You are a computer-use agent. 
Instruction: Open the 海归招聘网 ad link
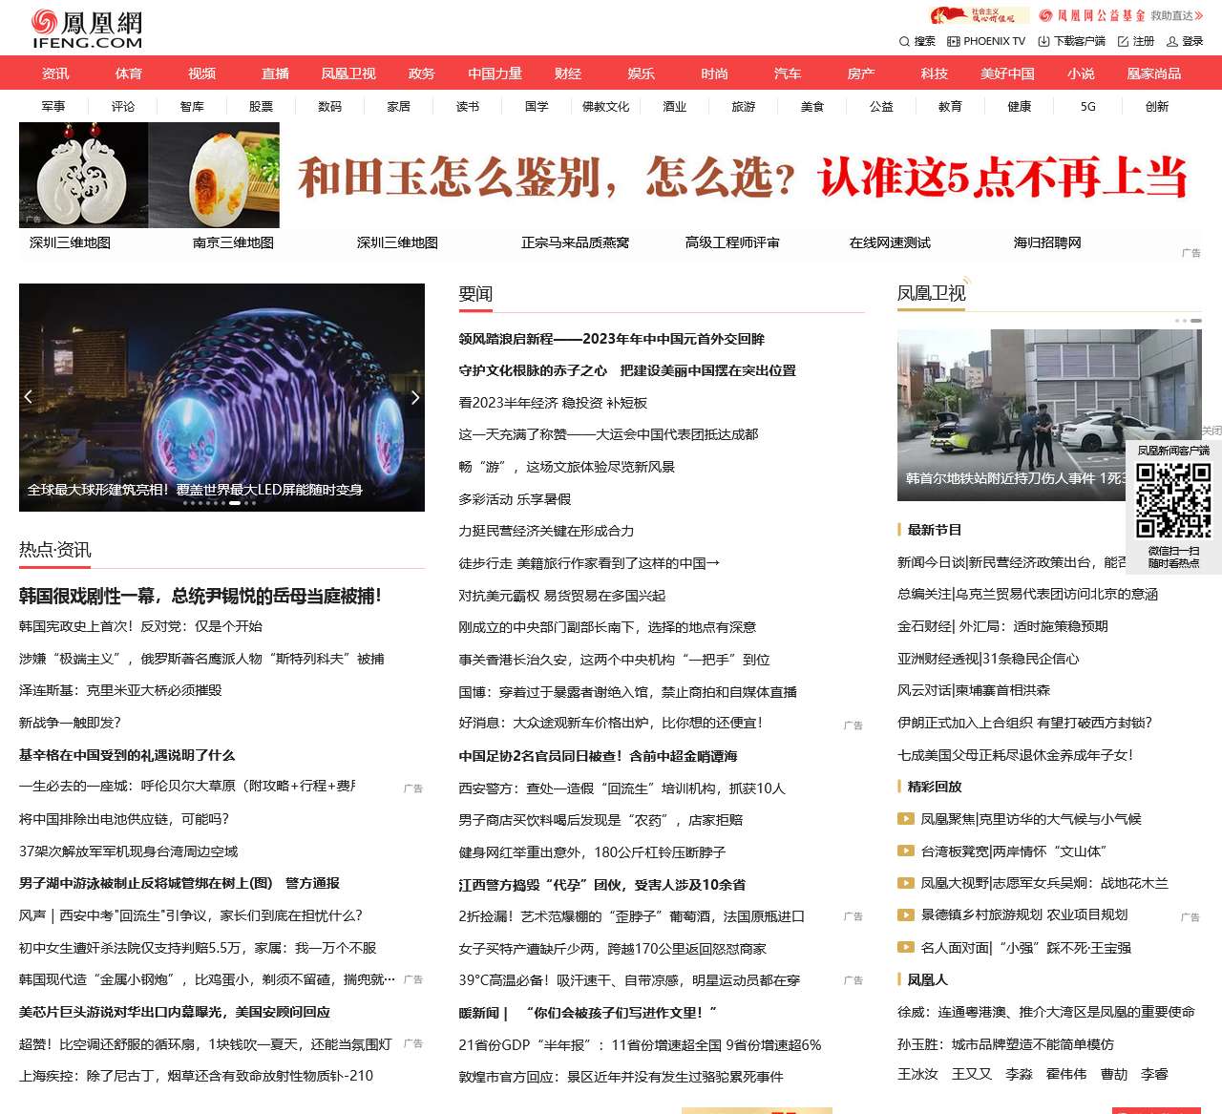[1047, 242]
